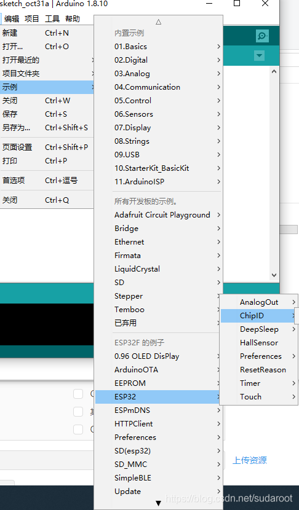Open Timer in ESP32 submenu
The width and height of the screenshot is (299, 510).
pos(259,383)
